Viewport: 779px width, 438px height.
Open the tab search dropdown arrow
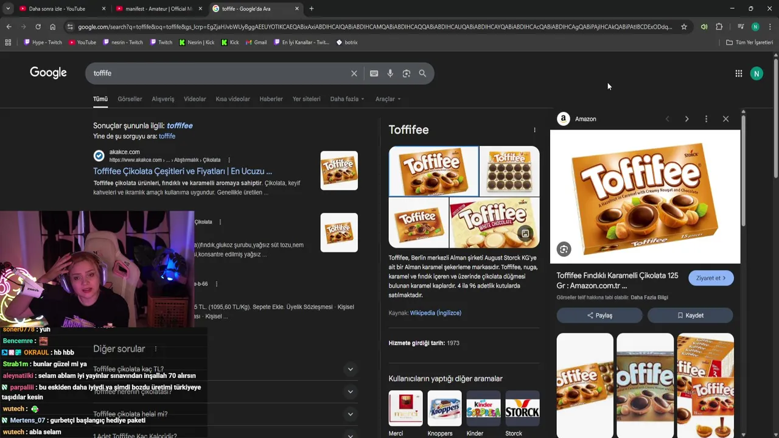[x=7, y=9]
